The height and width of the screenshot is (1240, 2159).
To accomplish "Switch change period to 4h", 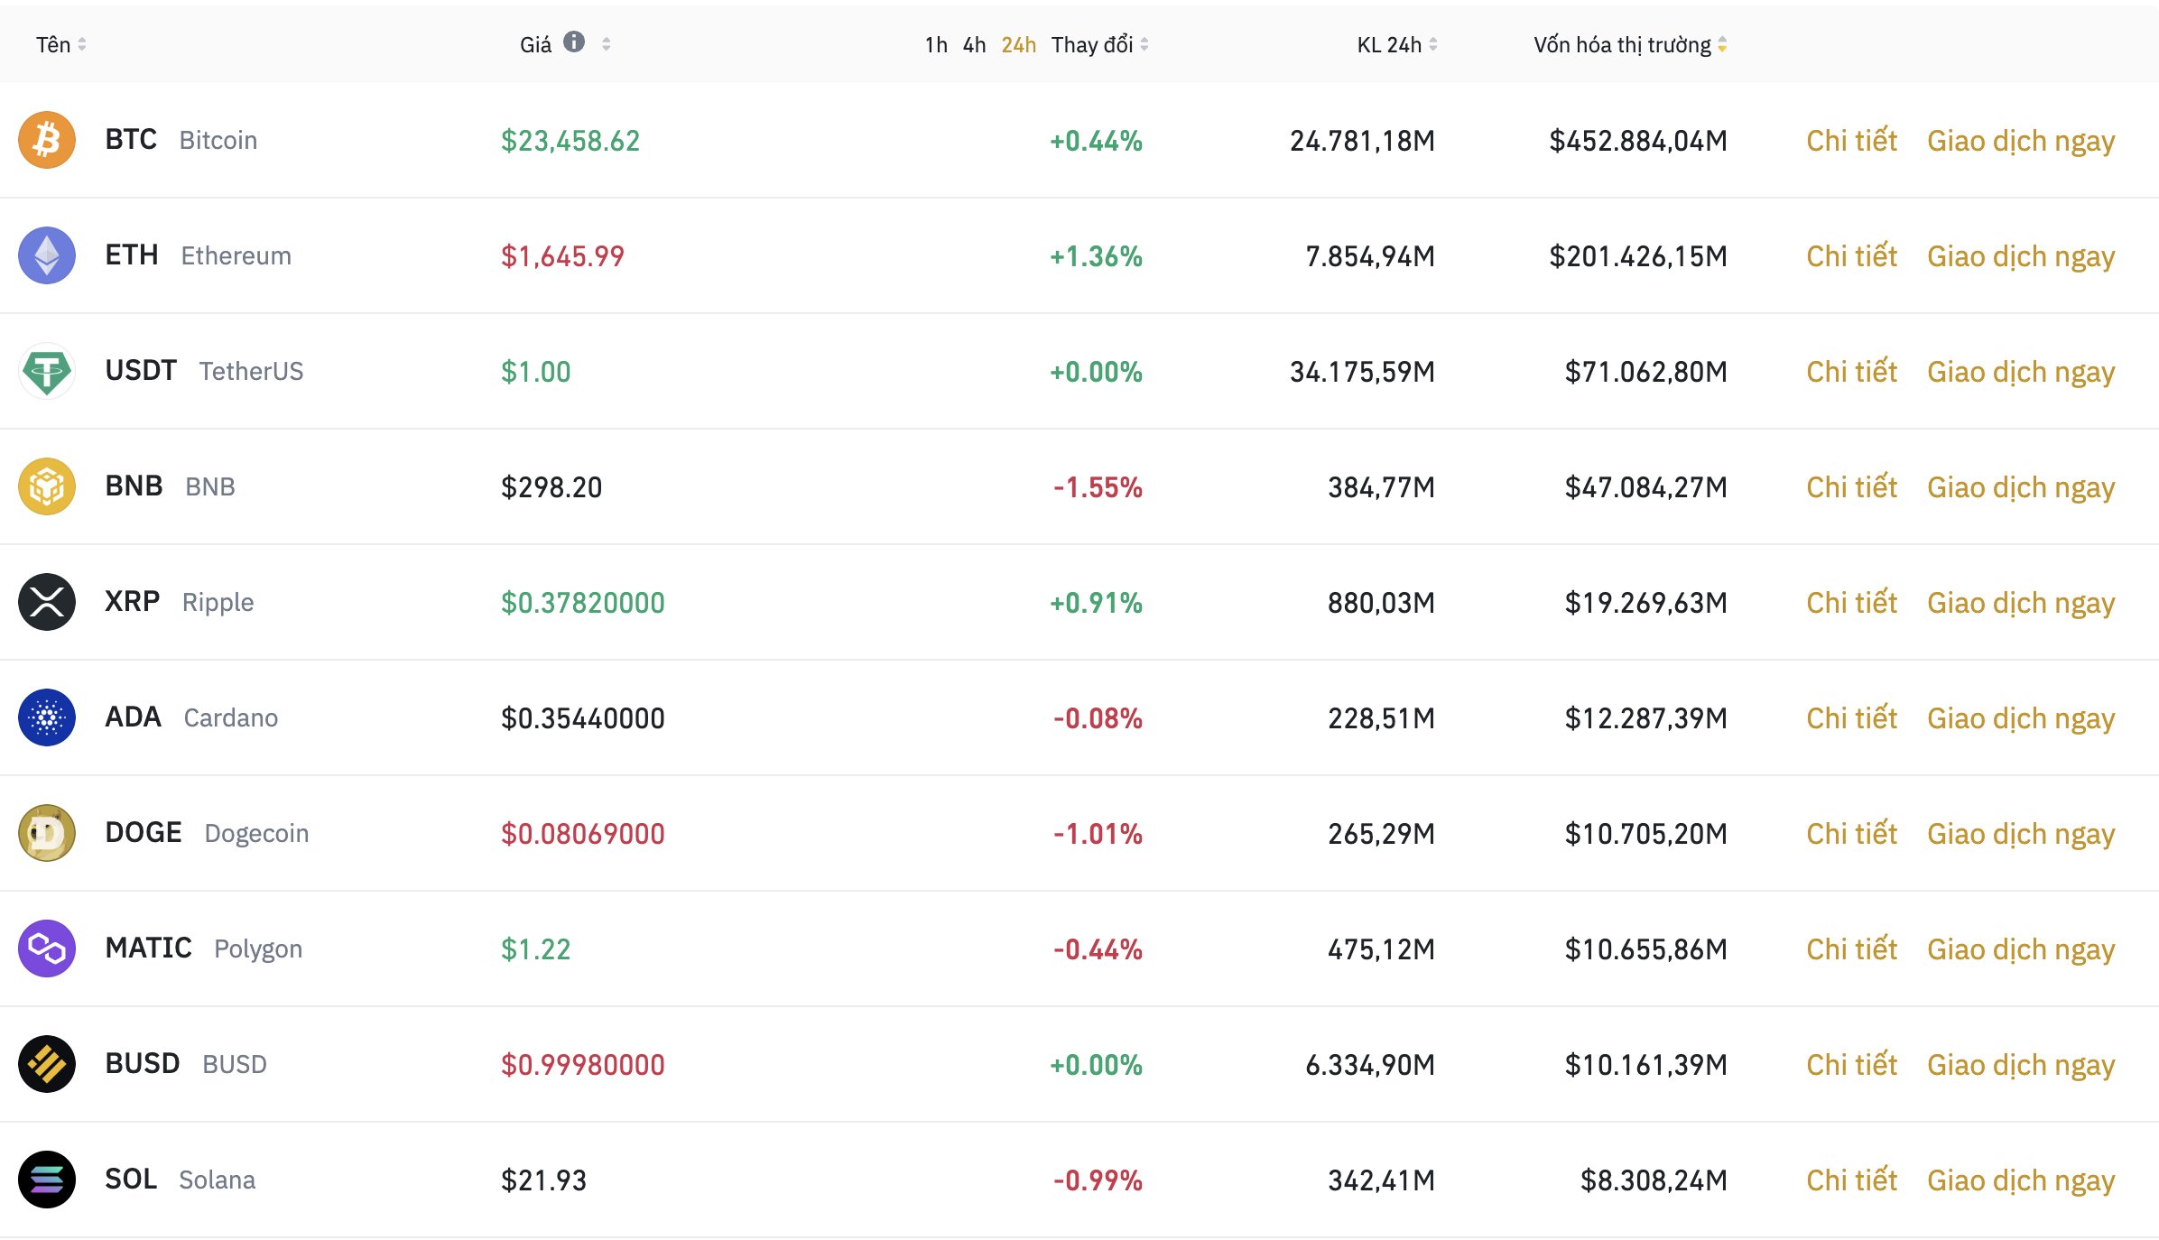I will [975, 44].
